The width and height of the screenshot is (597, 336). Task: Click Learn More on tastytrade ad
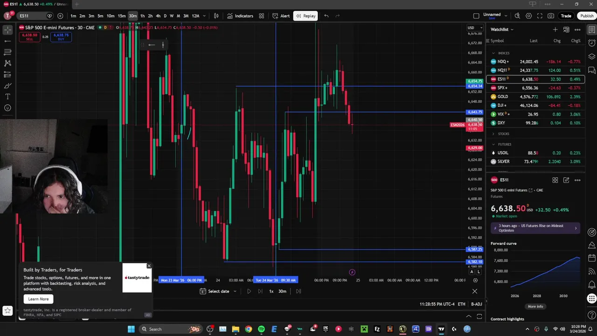point(38,299)
